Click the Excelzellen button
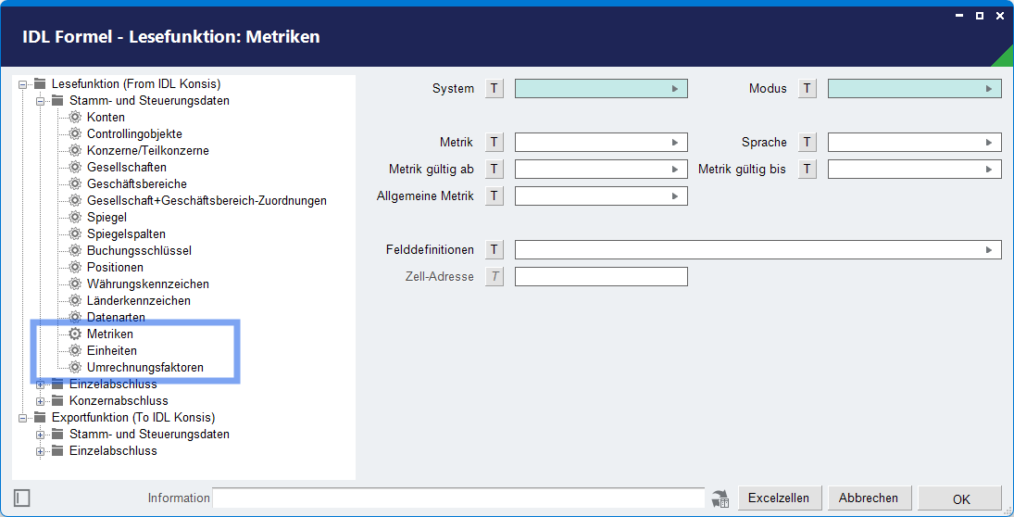Screen dimensions: 1014x517 780,498
